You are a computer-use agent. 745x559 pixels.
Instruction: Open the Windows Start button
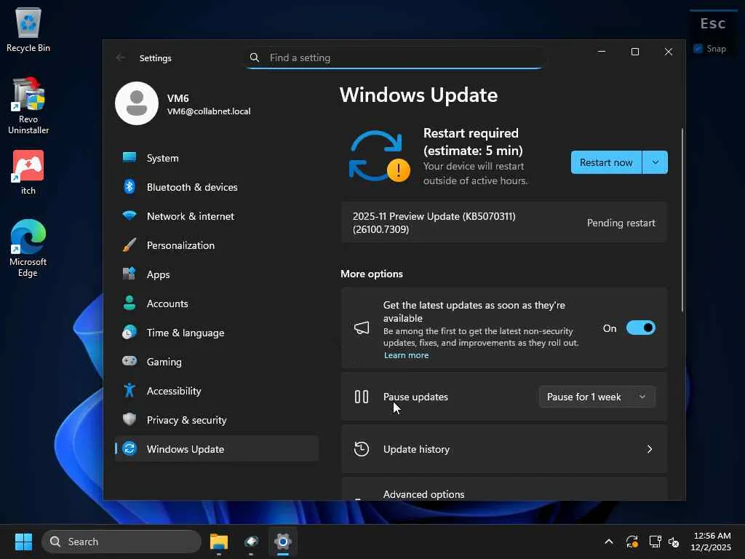(x=23, y=542)
